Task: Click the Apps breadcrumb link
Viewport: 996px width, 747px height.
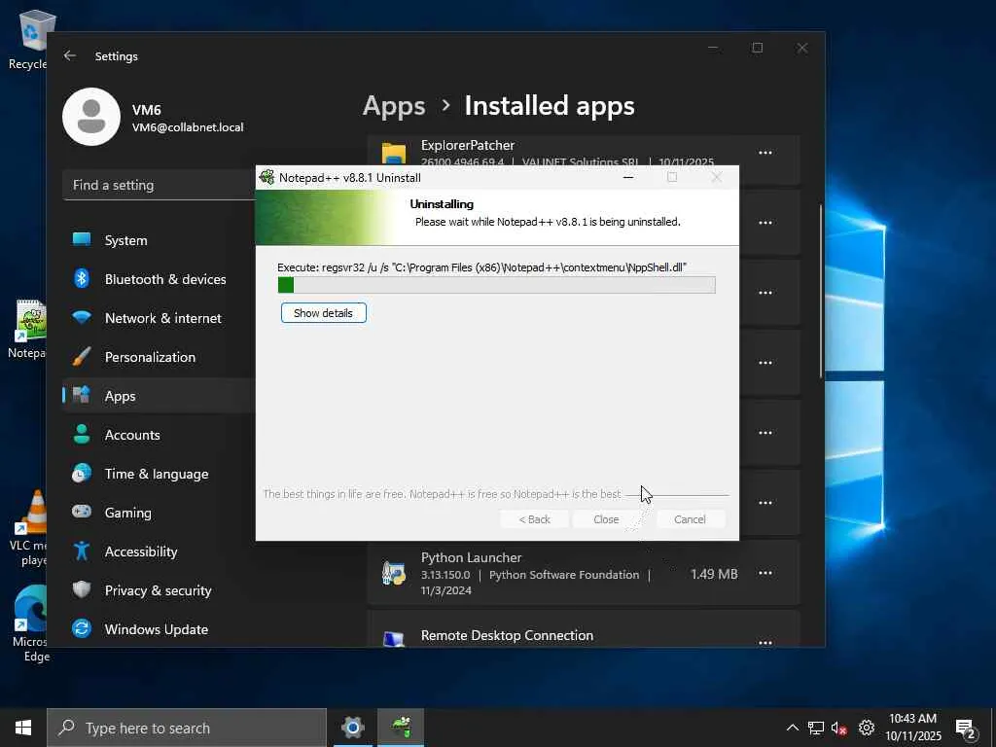Action: (x=394, y=106)
